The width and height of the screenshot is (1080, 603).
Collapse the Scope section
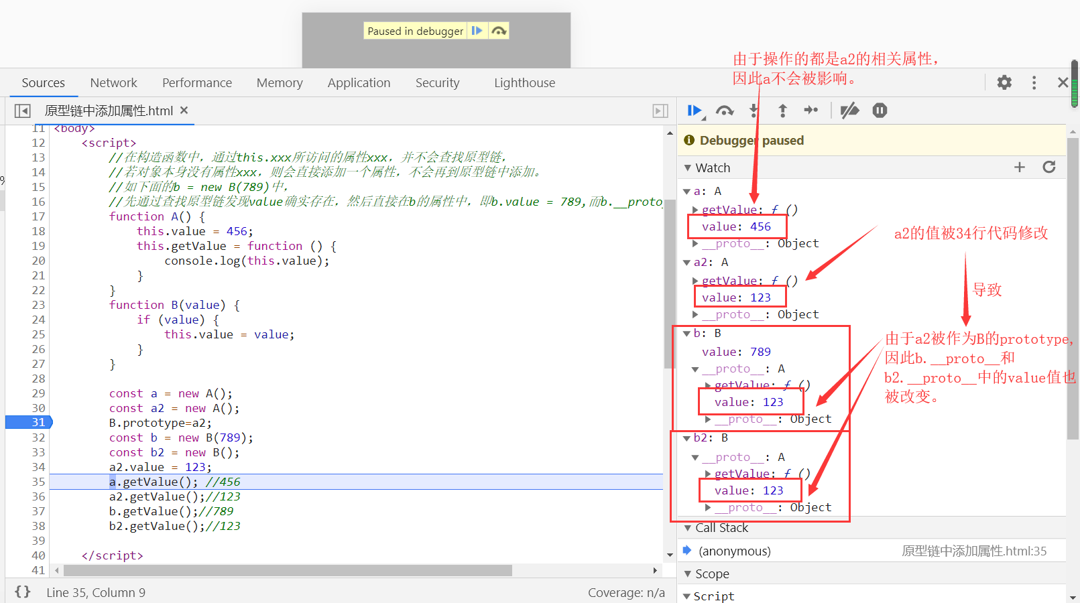(688, 574)
